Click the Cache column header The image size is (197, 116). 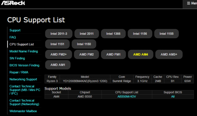tap(158, 77)
